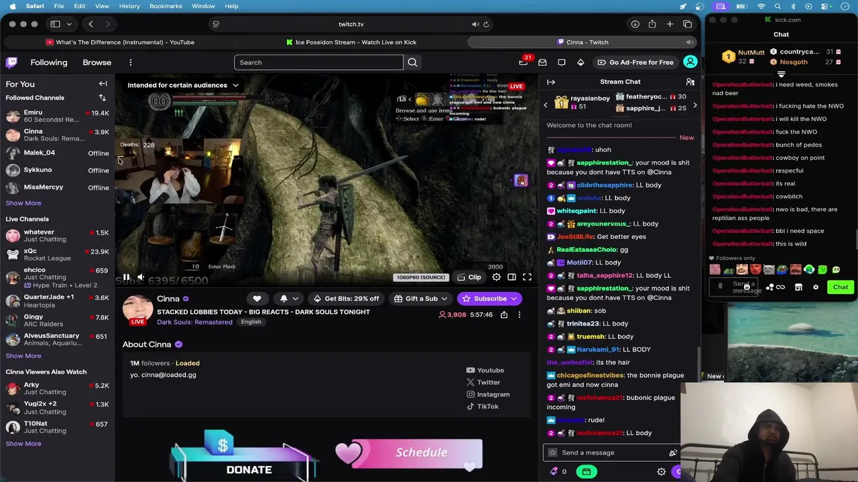This screenshot has height=482, width=858.
Task: Open macOS Control Center icon
Action: [826, 6]
